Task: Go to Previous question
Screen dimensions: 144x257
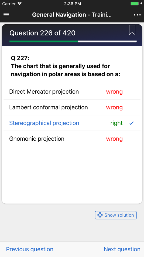Action: click(30, 249)
